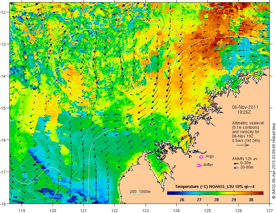The height and width of the screenshot is (213, 276).
Task: Click the color bar value 27
Action: coord(199,200)
